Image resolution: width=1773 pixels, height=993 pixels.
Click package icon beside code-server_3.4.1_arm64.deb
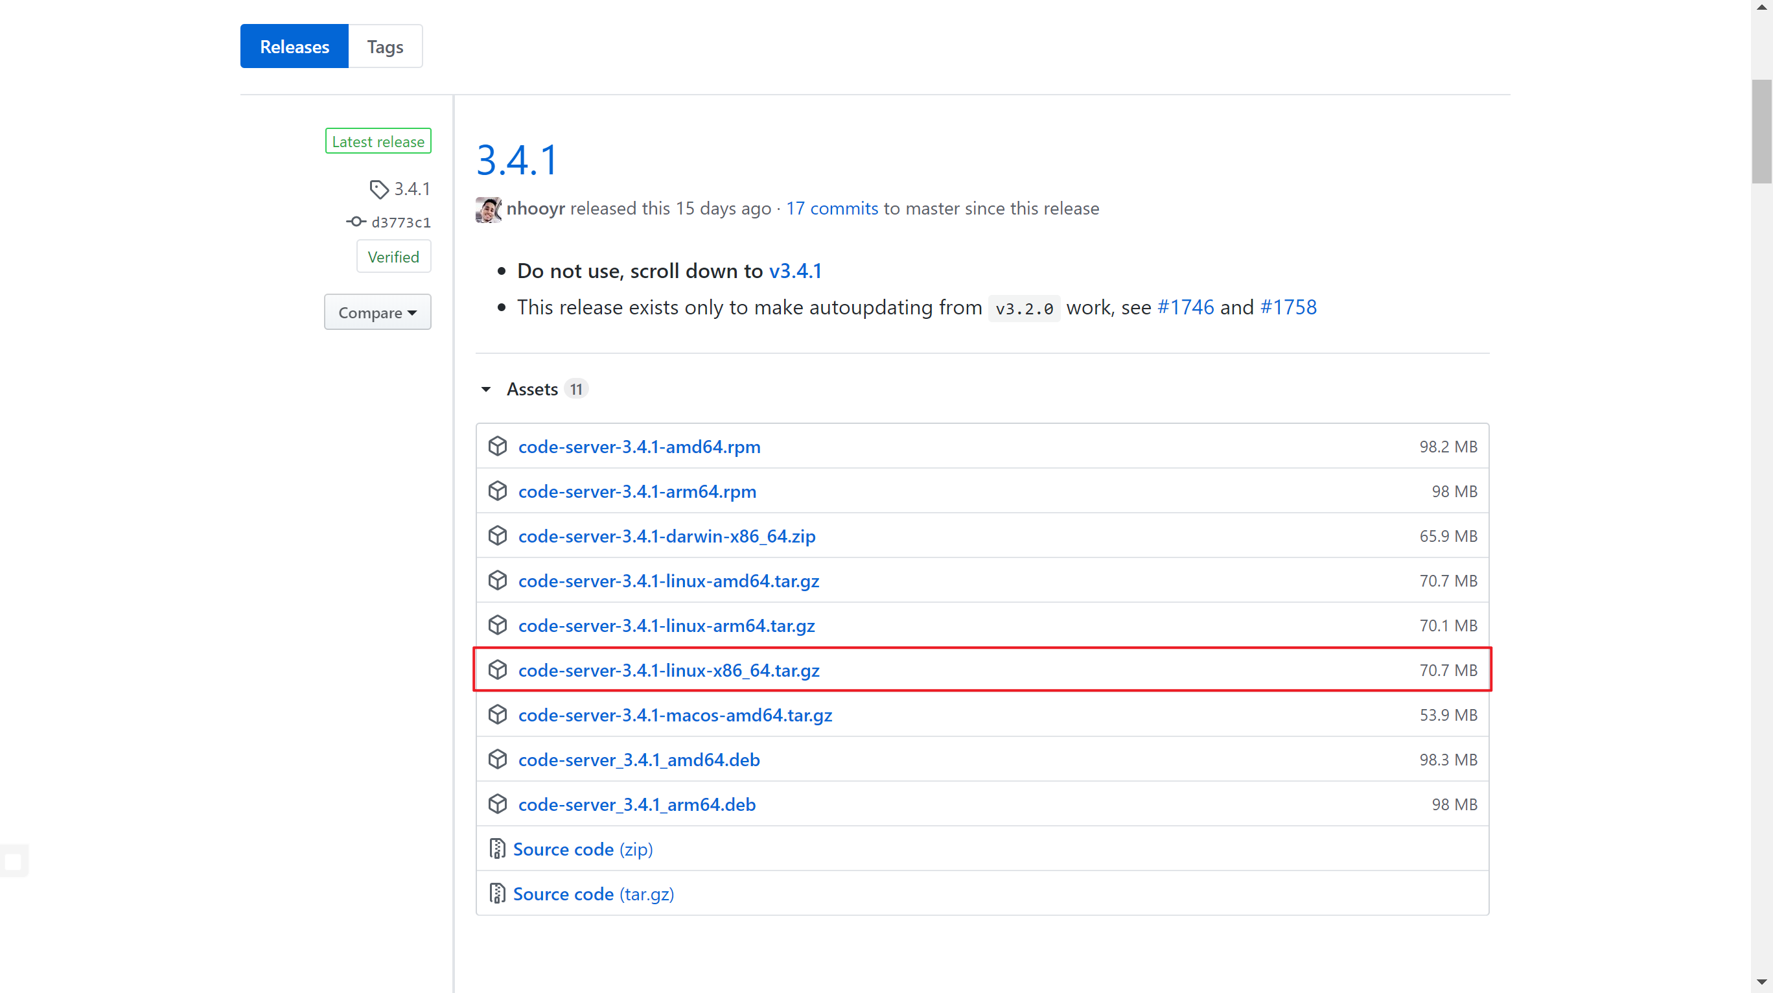(x=498, y=804)
